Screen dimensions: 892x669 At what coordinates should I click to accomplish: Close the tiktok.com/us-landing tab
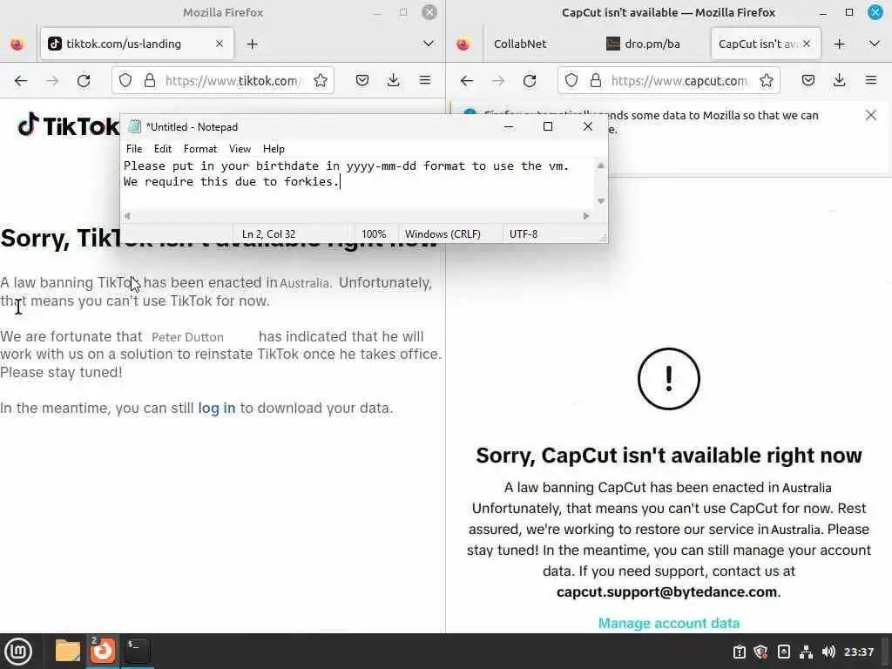[x=220, y=44]
